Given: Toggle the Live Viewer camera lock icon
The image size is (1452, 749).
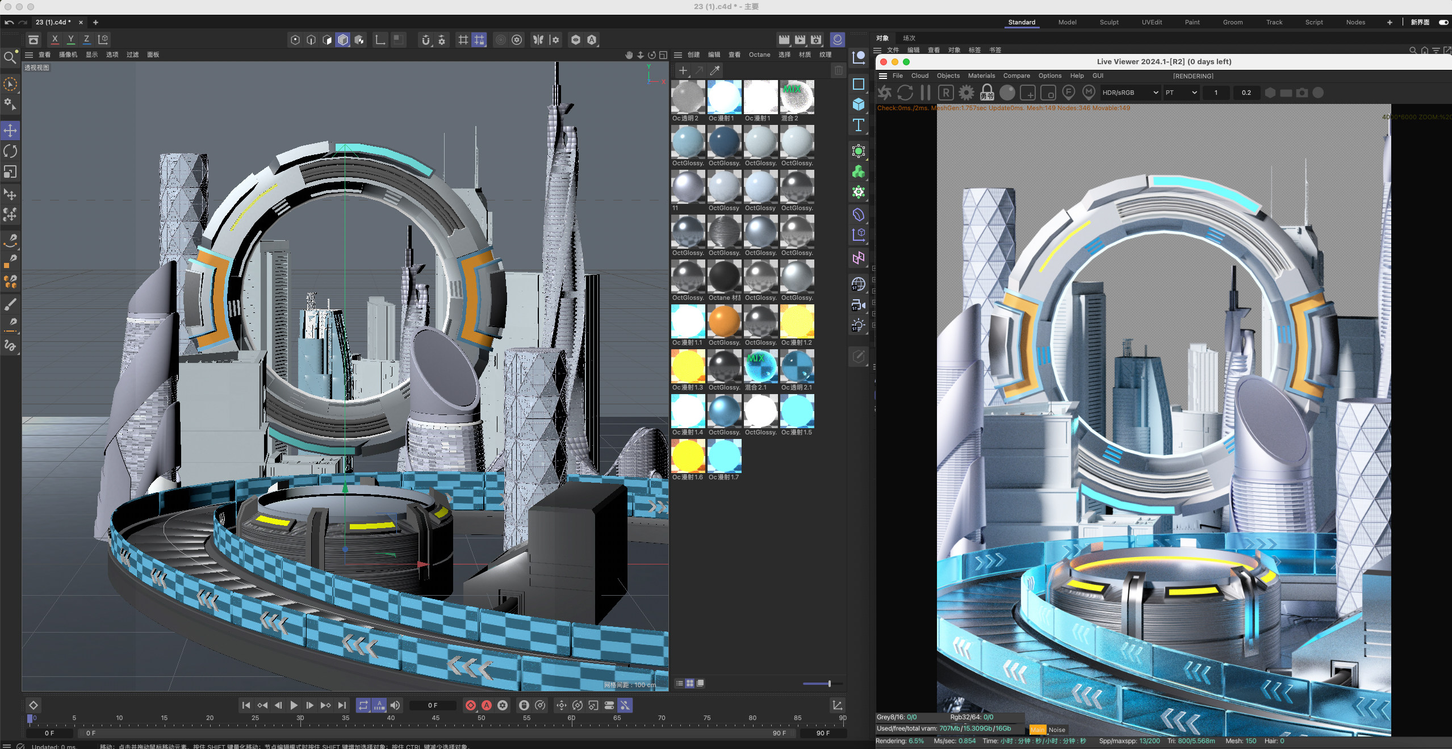Looking at the screenshot, I should [x=987, y=93].
